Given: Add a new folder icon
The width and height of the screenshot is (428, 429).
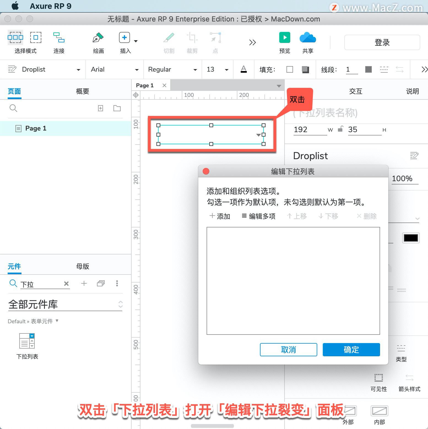Looking at the screenshot, I should pyautogui.click(x=117, y=108).
